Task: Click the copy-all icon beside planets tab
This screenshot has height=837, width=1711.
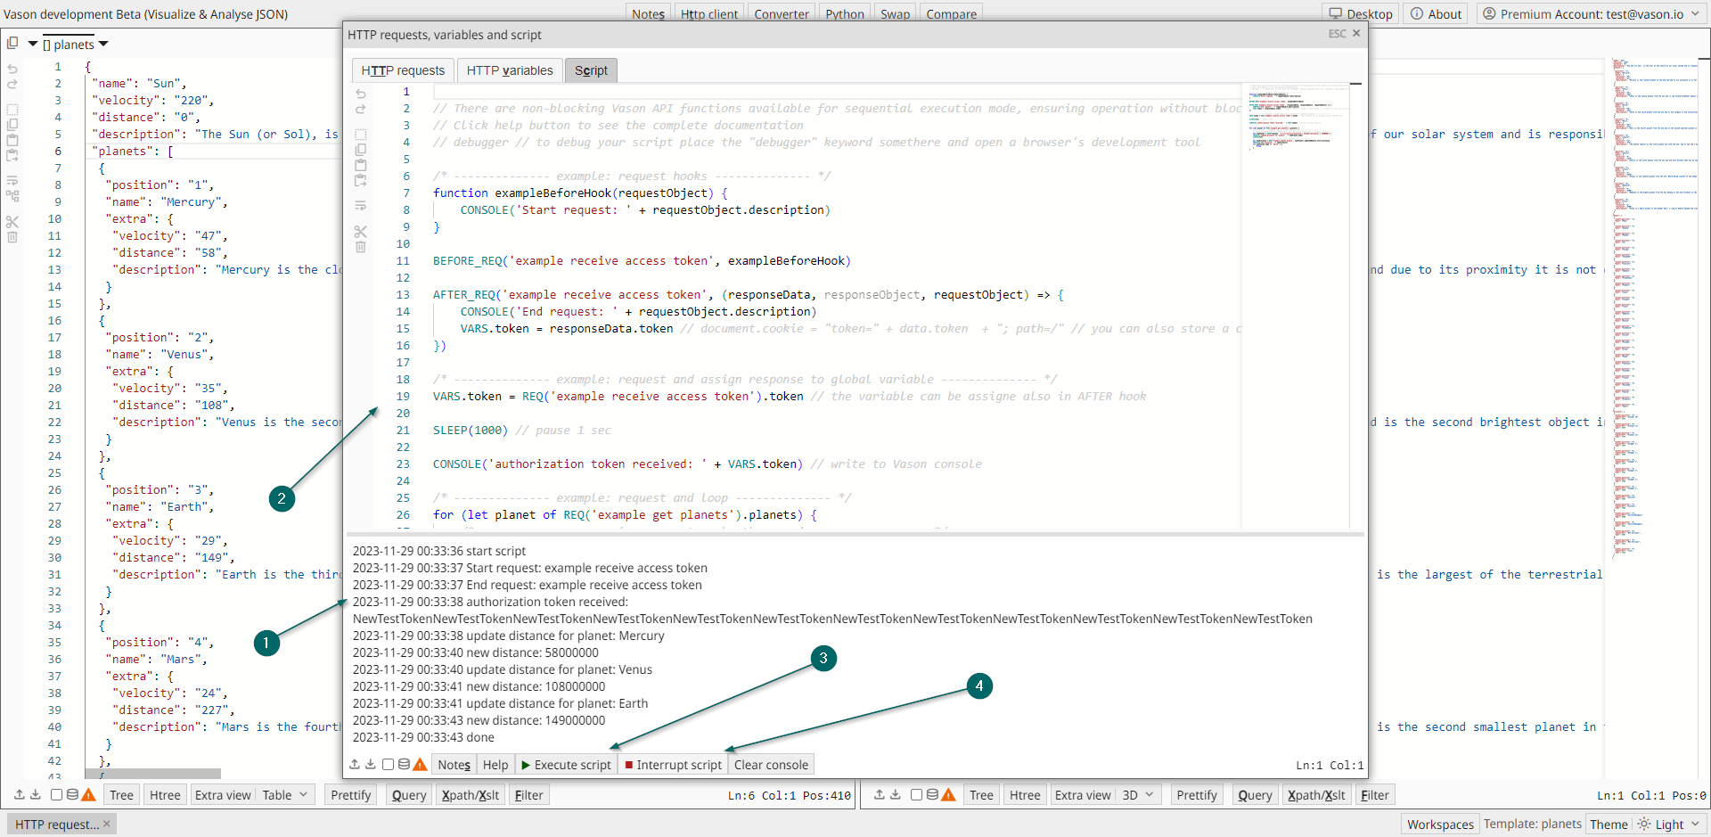Action: pos(12,43)
